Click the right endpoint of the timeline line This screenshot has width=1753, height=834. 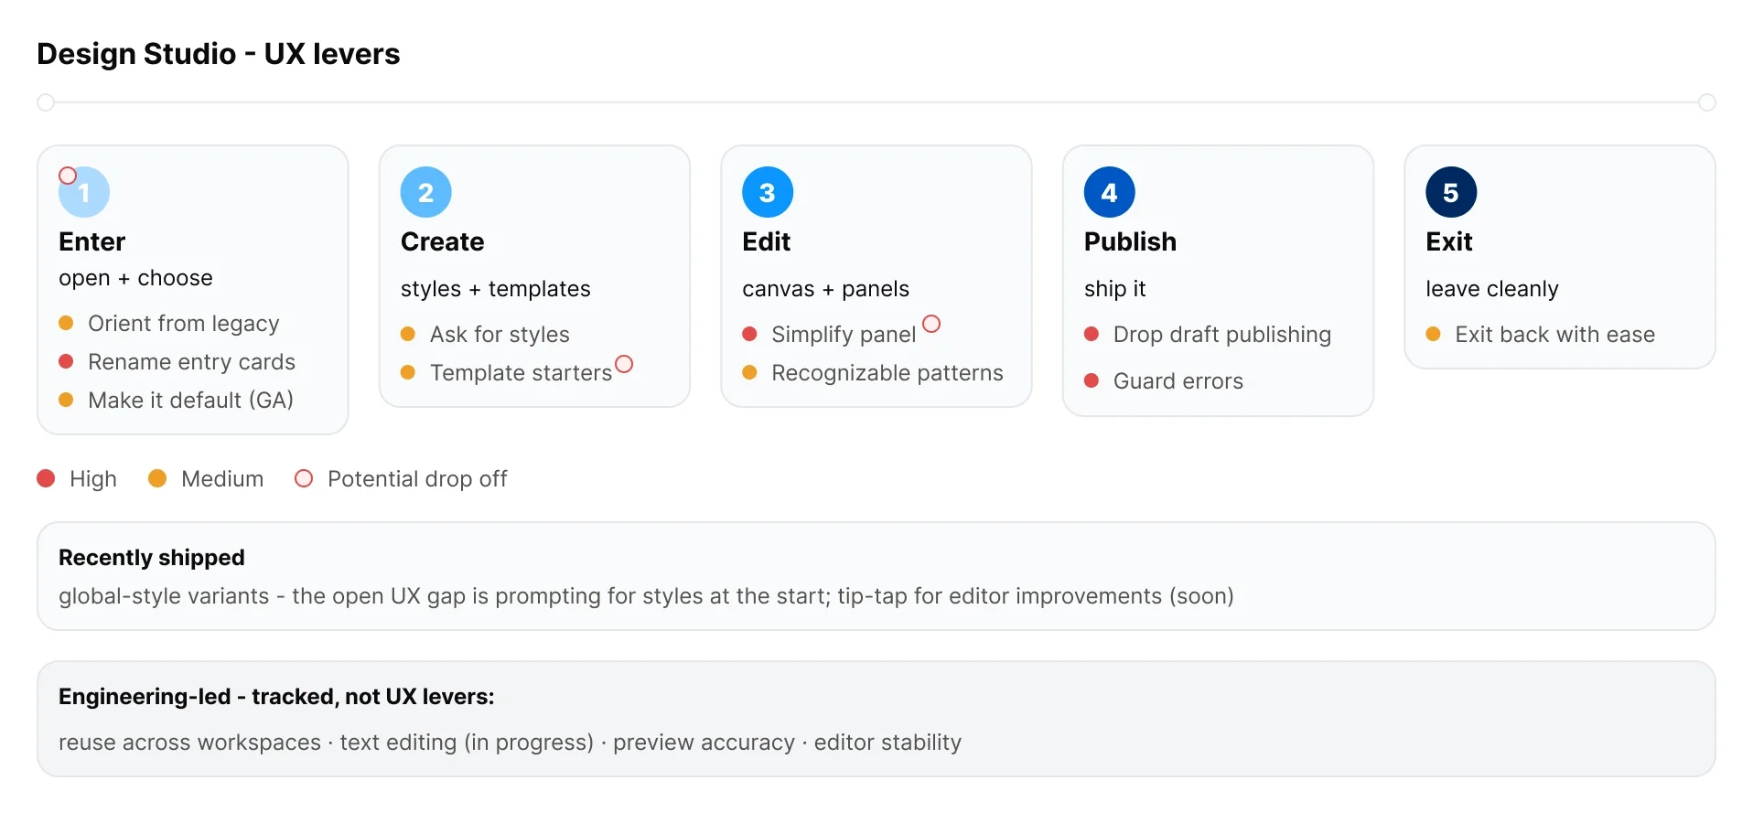pos(1707,102)
